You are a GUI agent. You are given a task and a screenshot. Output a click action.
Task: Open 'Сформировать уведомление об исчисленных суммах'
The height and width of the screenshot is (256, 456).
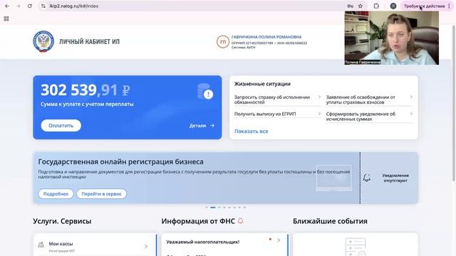click(361, 117)
